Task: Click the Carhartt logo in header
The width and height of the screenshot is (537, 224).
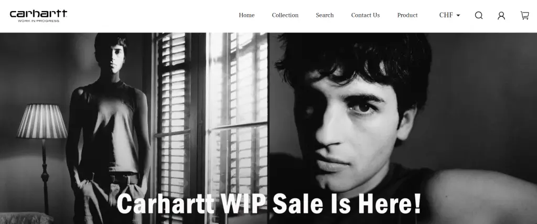Action: 38,16
